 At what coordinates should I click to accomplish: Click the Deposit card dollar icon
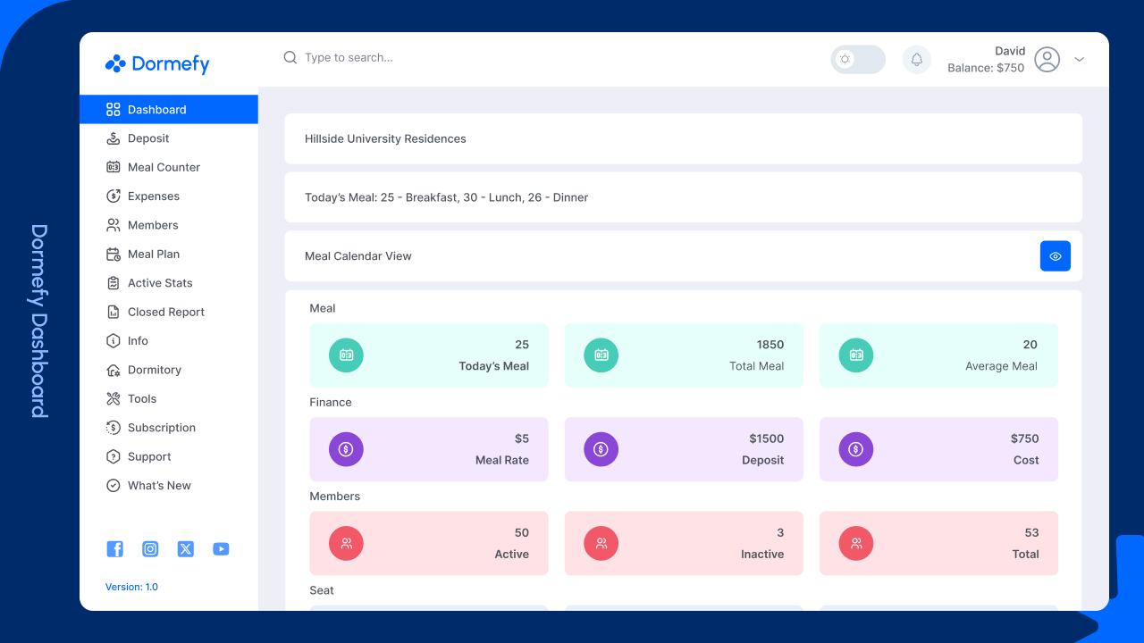click(x=601, y=449)
